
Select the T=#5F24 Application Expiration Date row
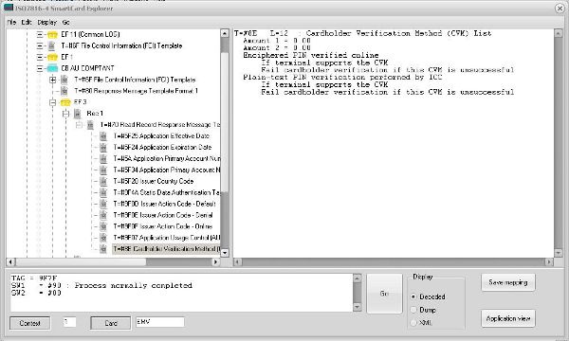(x=162, y=148)
